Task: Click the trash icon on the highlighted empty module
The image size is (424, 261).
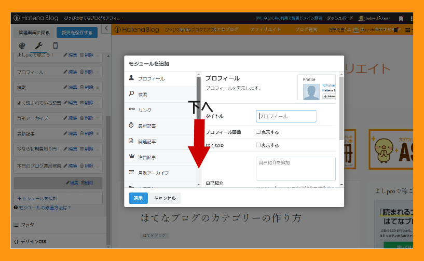Action: [x=83, y=183]
